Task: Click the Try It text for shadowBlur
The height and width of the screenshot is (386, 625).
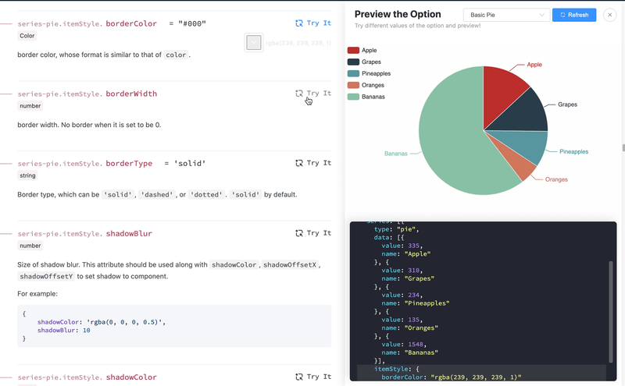Action: click(319, 233)
